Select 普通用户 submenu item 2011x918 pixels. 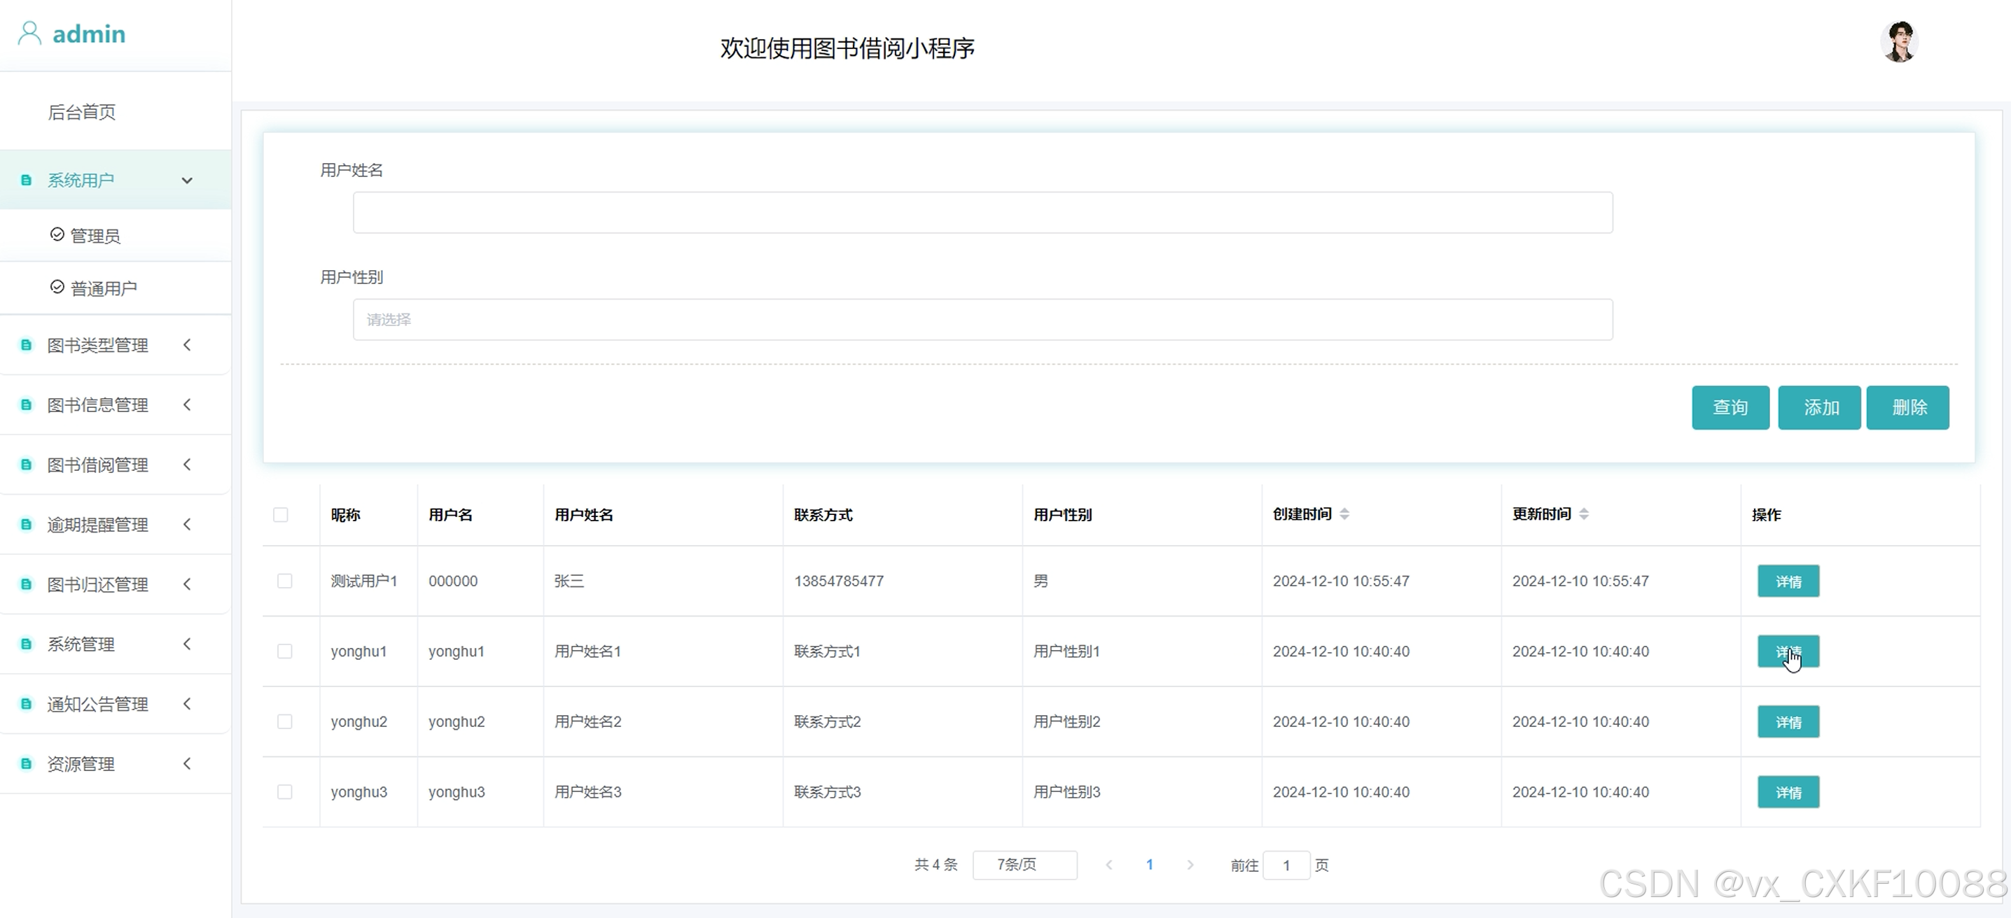[x=103, y=288]
